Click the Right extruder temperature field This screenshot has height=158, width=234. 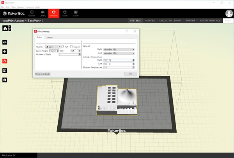click(x=118, y=60)
